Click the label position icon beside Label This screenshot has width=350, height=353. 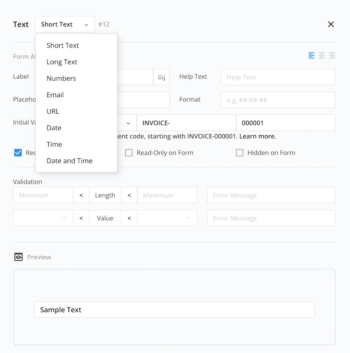pyautogui.click(x=161, y=77)
